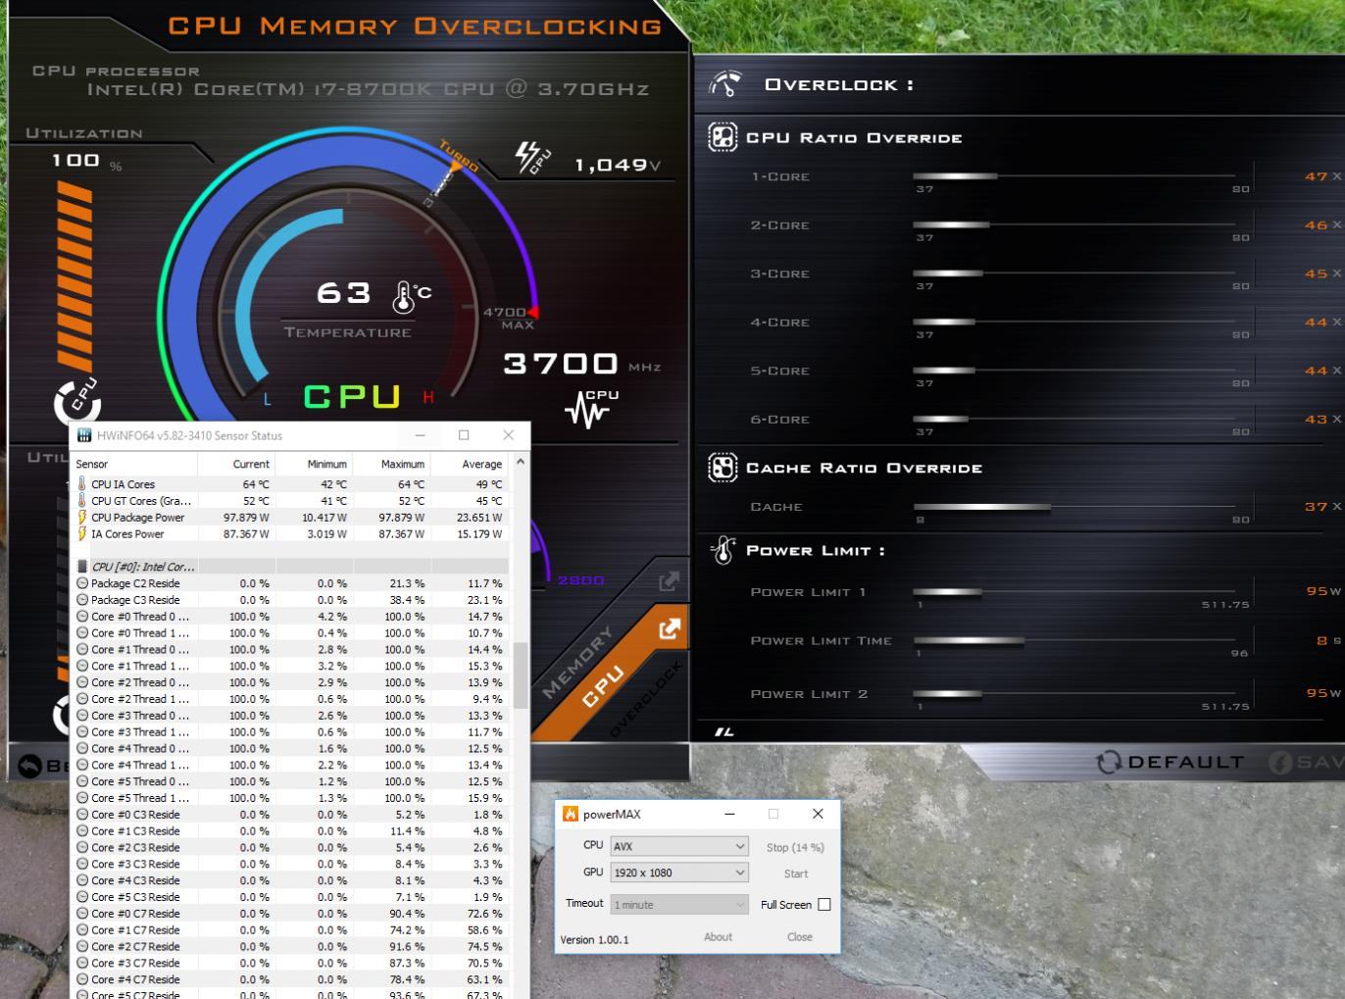The width and height of the screenshot is (1345, 999).
Task: Click CPU Package Power lightning icon in HWiNFO
Action: [x=82, y=518]
